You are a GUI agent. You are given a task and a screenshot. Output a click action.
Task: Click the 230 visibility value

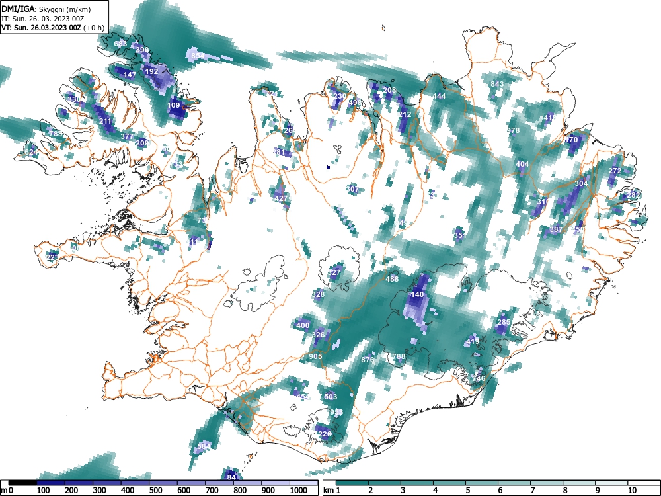pos(340,96)
